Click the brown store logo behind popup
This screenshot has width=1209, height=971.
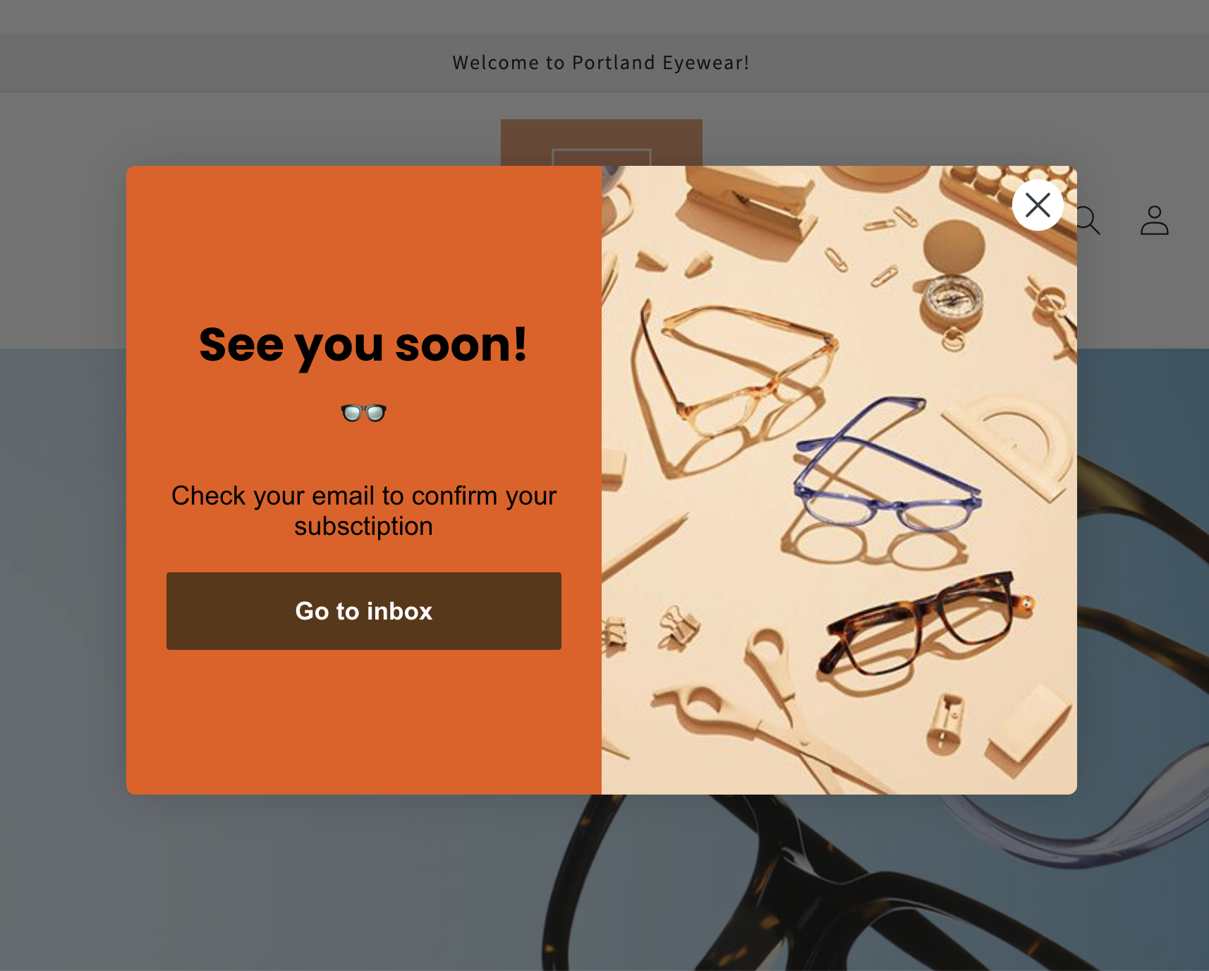click(x=601, y=142)
